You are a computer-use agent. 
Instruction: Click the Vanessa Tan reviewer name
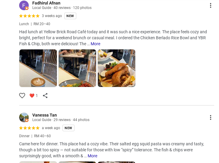tap(45, 115)
